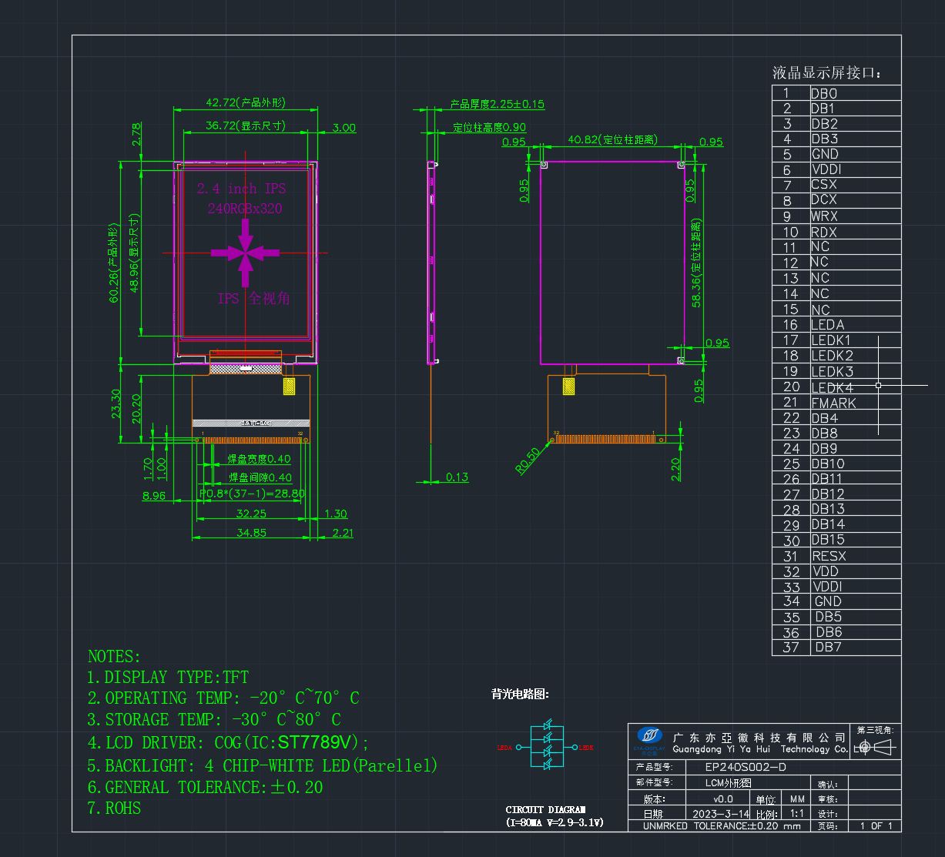
Task: Select the "3.00" dimension text
Action: point(343,128)
